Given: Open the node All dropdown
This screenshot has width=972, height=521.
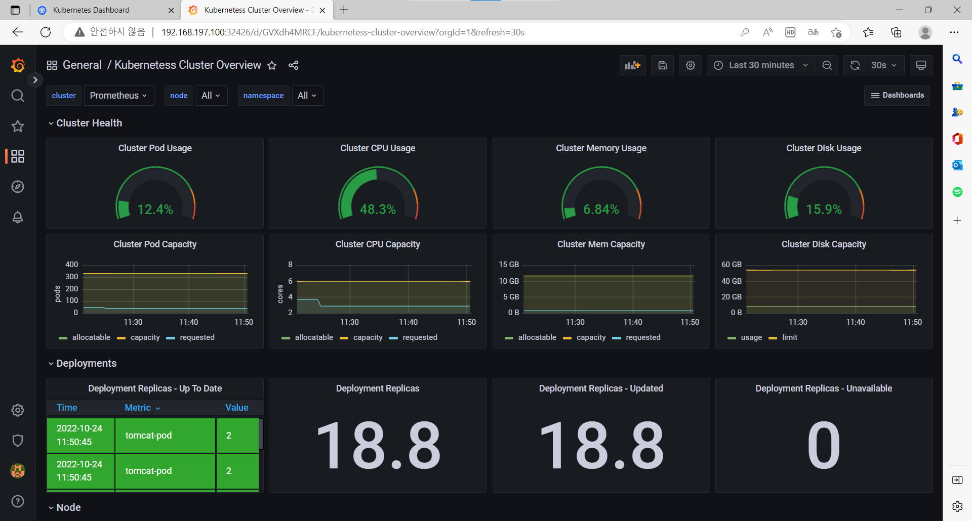Looking at the screenshot, I should coord(212,96).
